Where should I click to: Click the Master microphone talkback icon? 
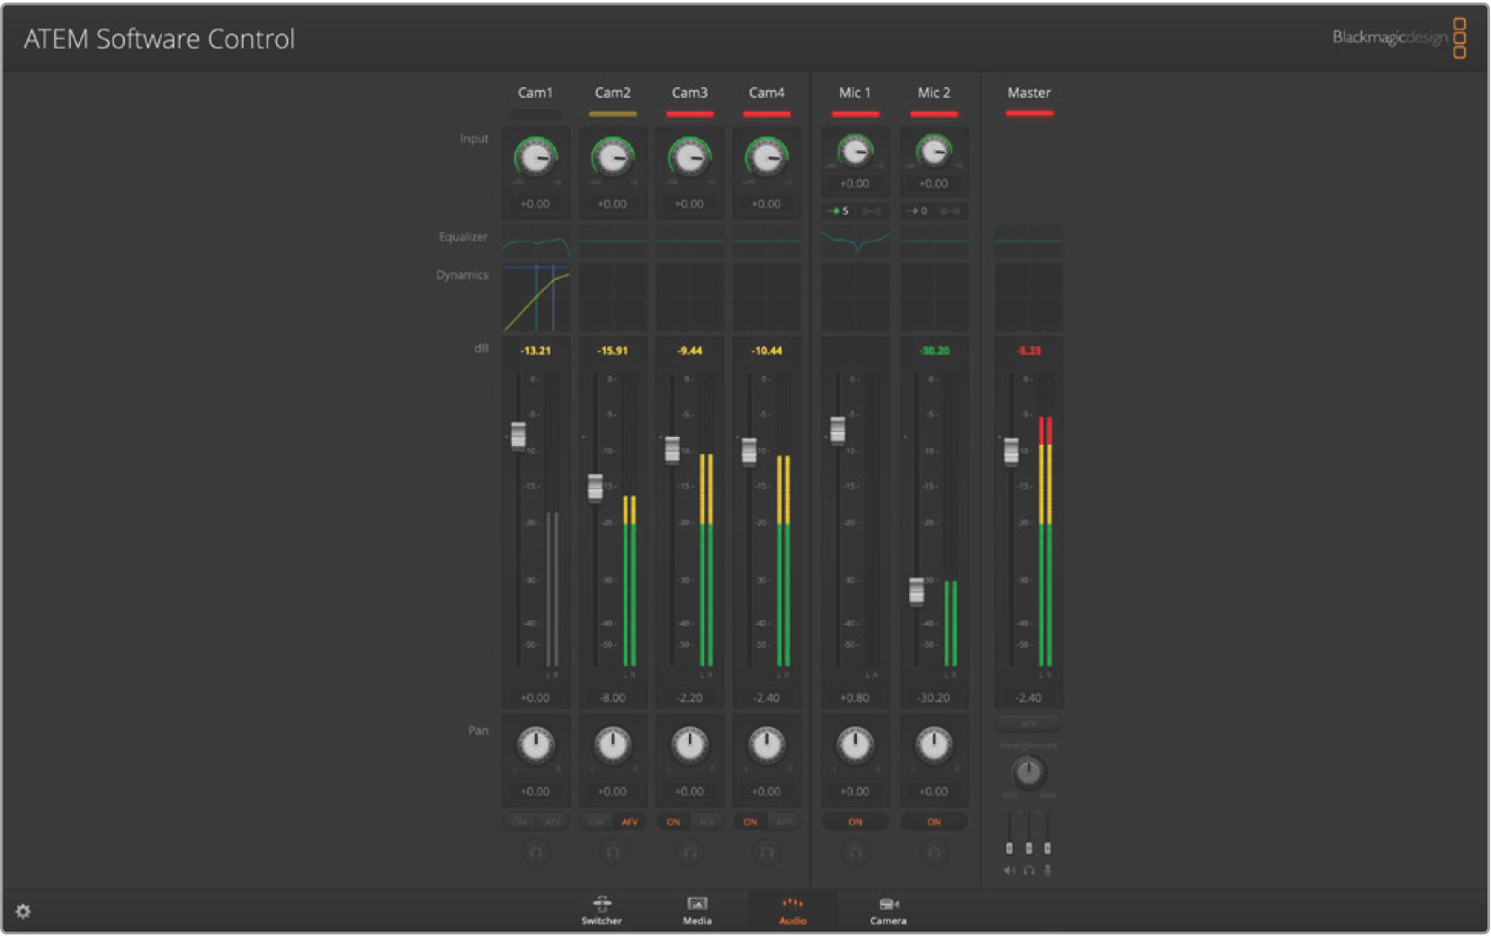tap(1048, 870)
